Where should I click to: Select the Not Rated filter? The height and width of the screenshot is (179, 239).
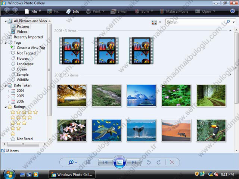[24, 139]
